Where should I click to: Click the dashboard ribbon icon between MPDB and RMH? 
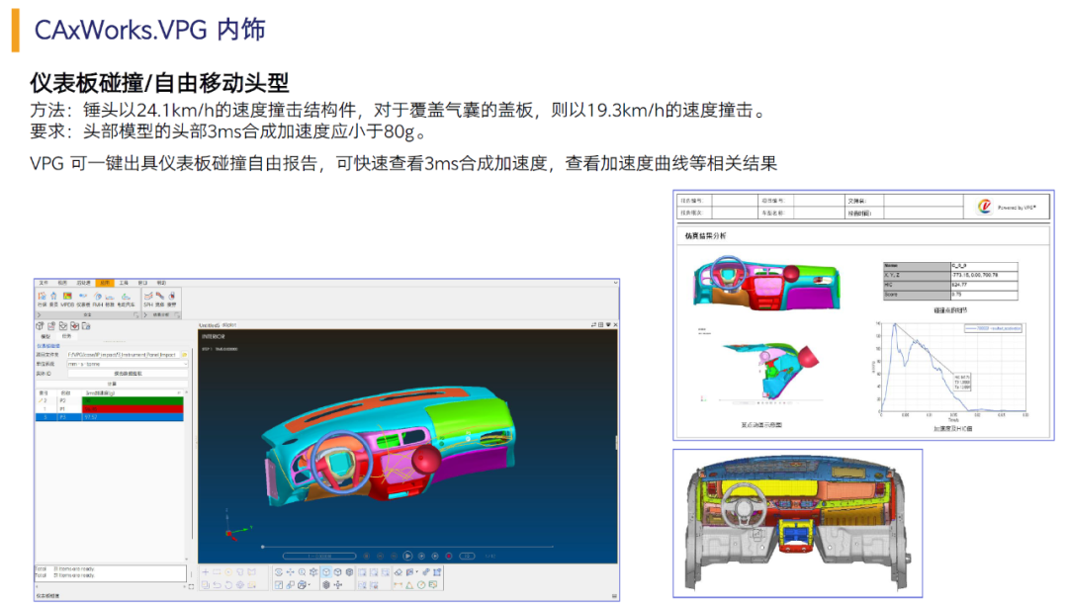[x=83, y=301]
